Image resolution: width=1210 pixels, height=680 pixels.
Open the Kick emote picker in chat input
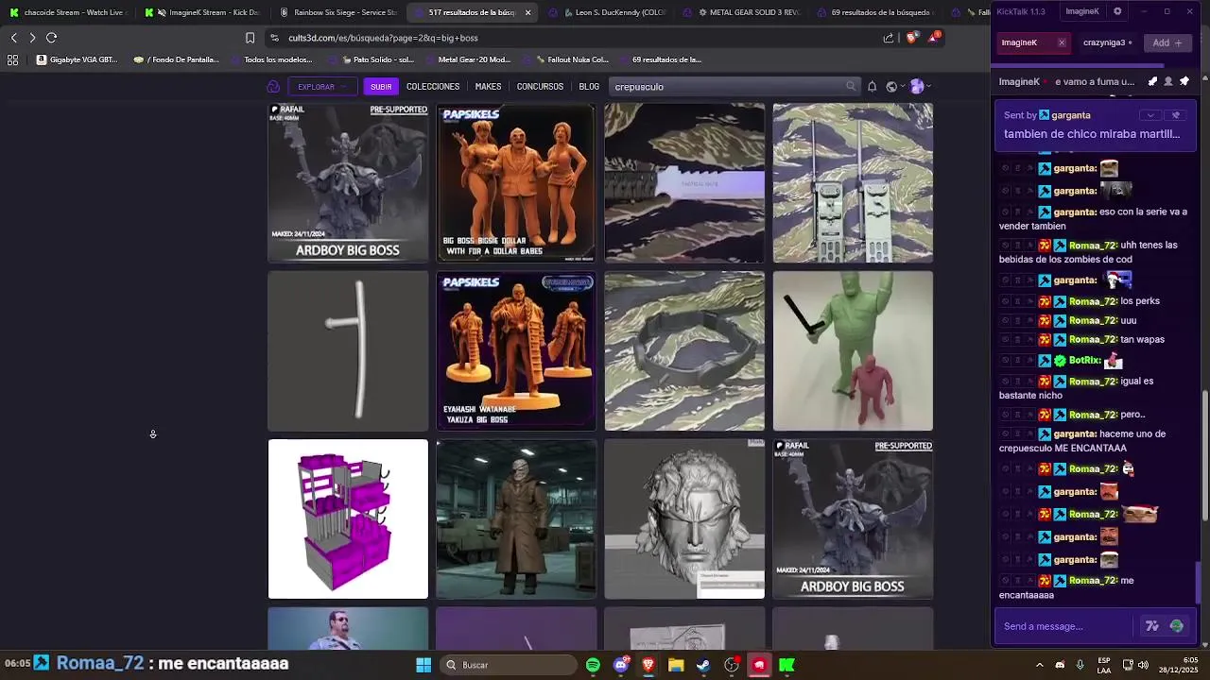(x=1176, y=626)
